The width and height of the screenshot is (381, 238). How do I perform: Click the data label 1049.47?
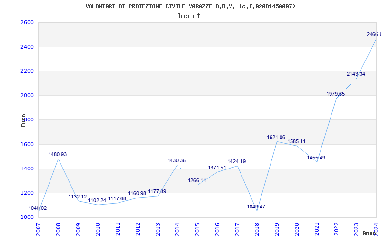256,207
